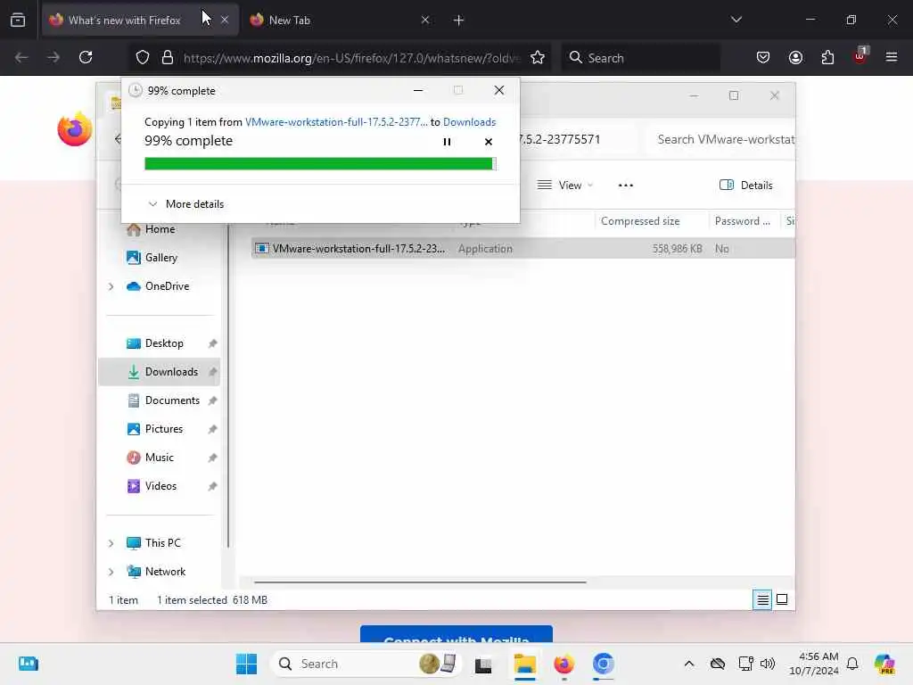Switch to large icons view layout
The width and height of the screenshot is (913, 685).
coord(782,599)
